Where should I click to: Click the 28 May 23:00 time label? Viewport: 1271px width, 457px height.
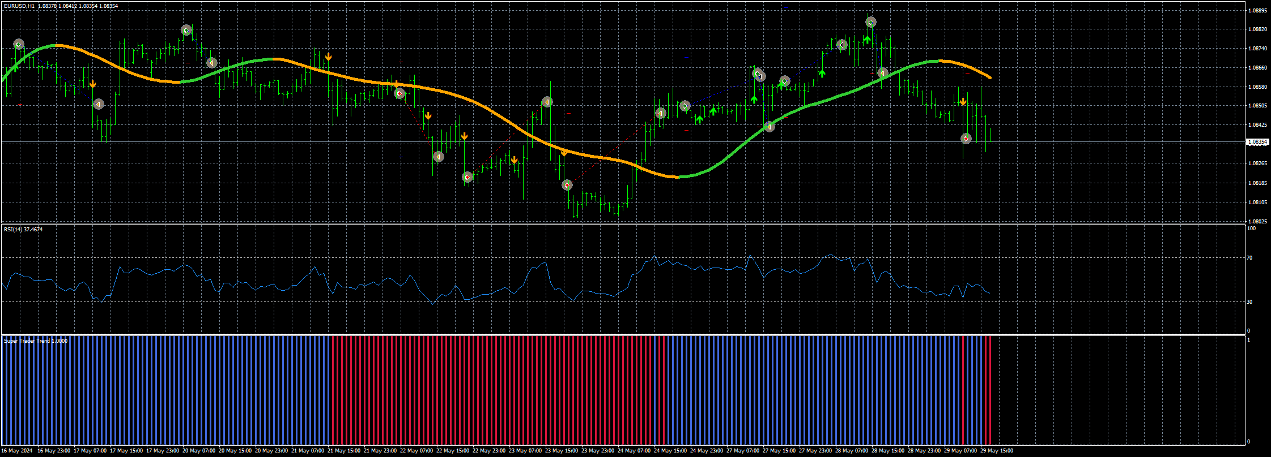coord(924,451)
